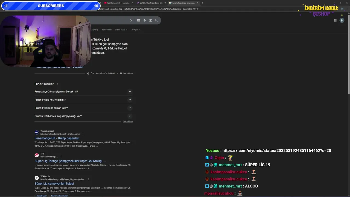
Task: Click the Transfermarkt URL breadcrumb text
Action: coord(60,134)
